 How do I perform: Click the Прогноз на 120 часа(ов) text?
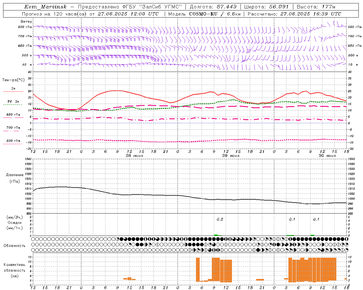tap(54, 14)
